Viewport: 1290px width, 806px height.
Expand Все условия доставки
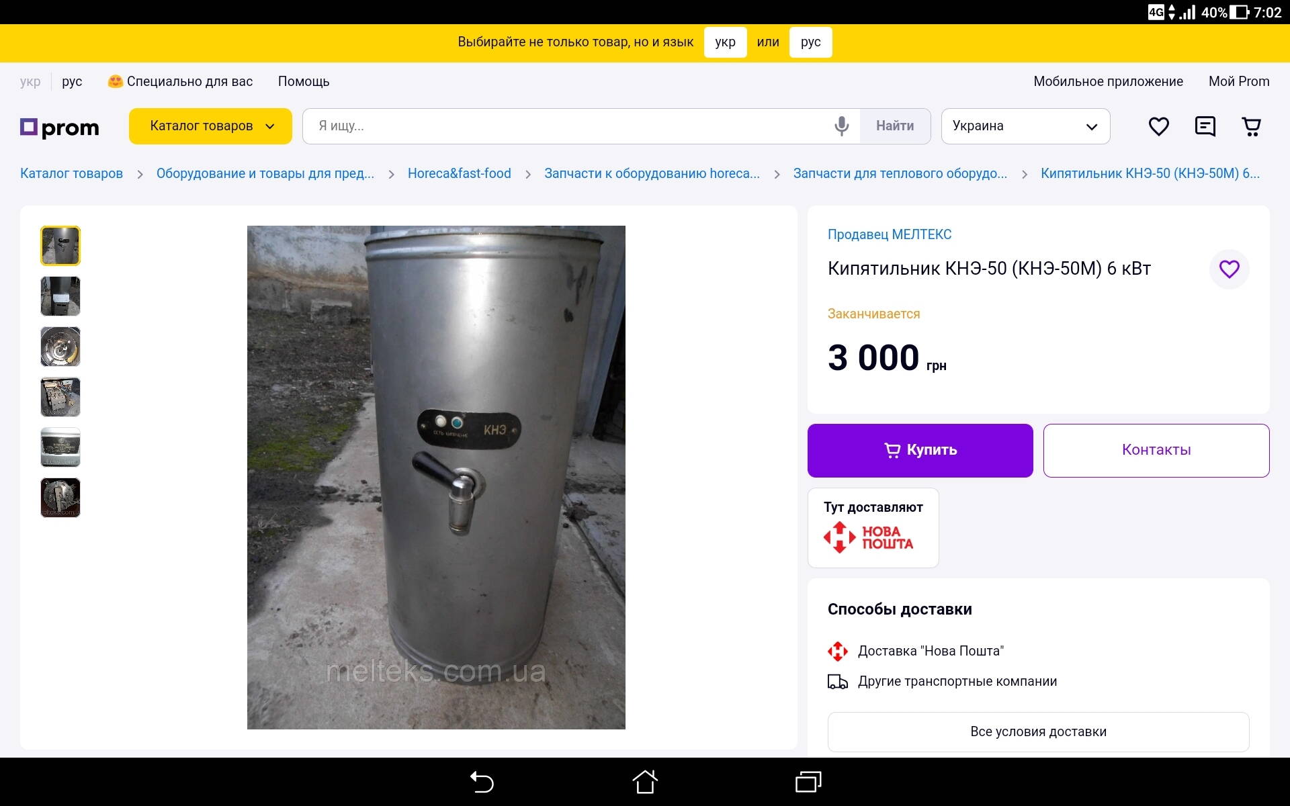(x=1037, y=732)
